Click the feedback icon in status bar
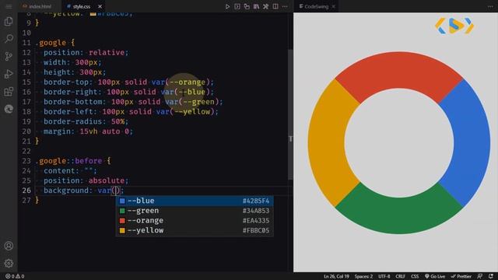This screenshot has height=280, width=498. [480, 276]
